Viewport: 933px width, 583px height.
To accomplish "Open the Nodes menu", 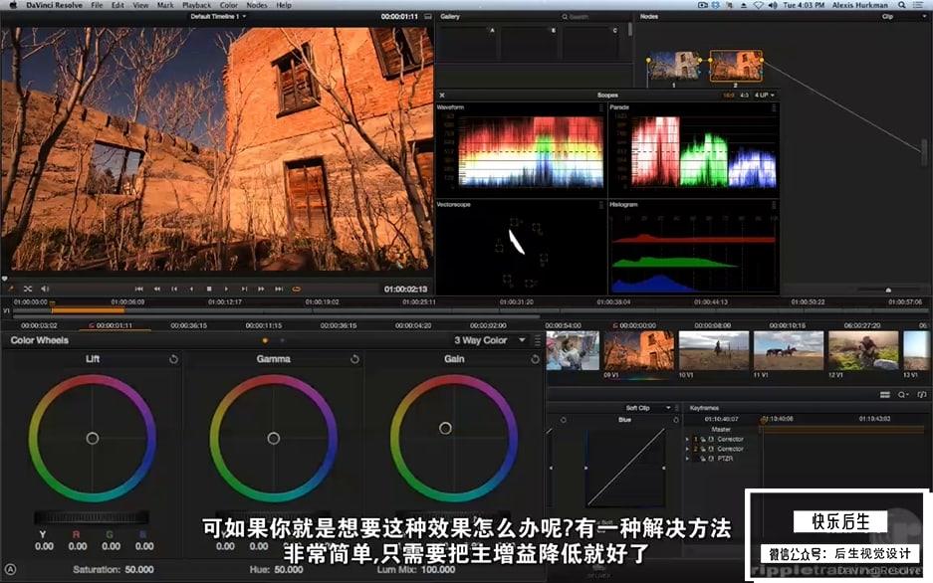I will pos(257,5).
